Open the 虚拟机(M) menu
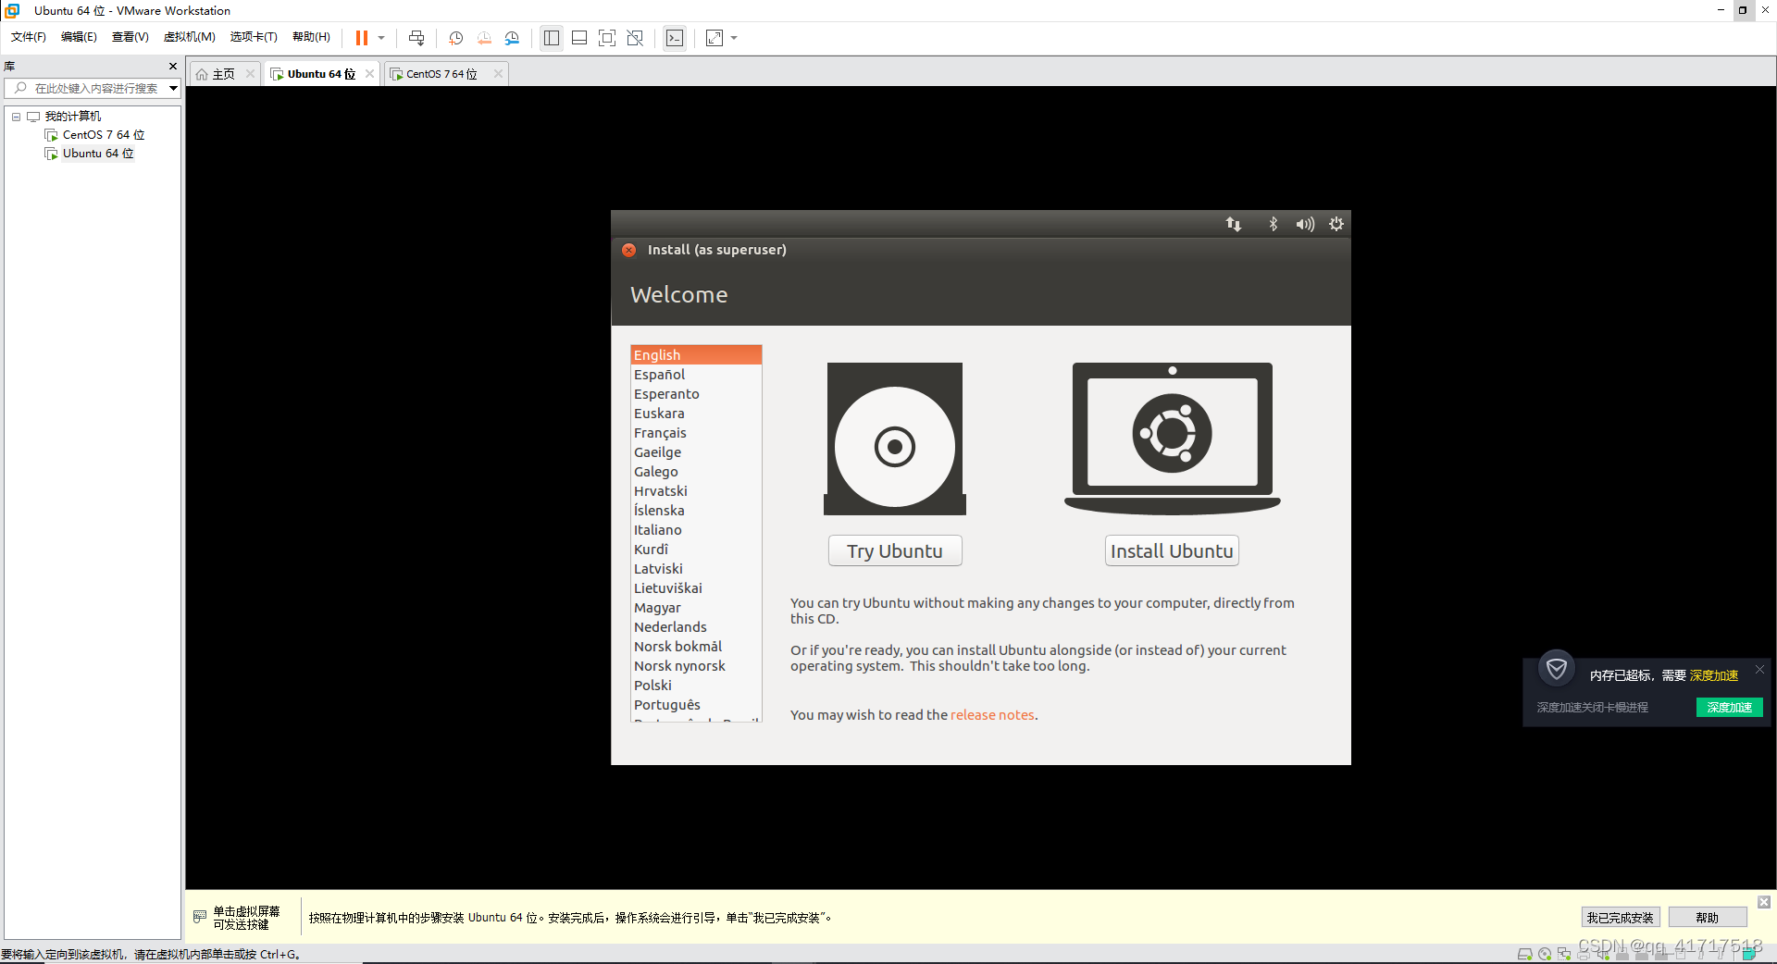The image size is (1777, 964). tap(189, 37)
